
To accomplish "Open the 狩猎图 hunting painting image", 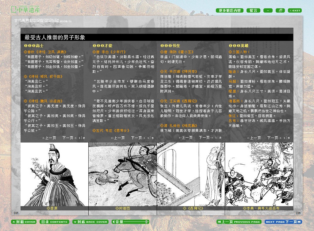I will 123,174.
